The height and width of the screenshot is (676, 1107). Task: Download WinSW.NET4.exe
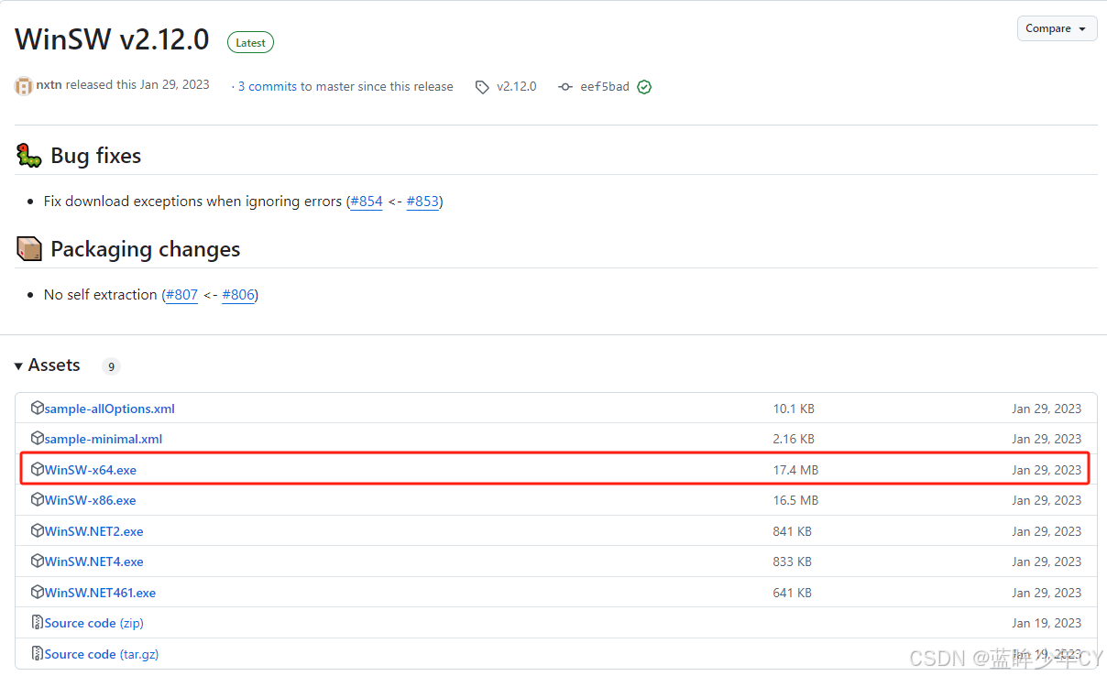pyautogui.click(x=93, y=562)
